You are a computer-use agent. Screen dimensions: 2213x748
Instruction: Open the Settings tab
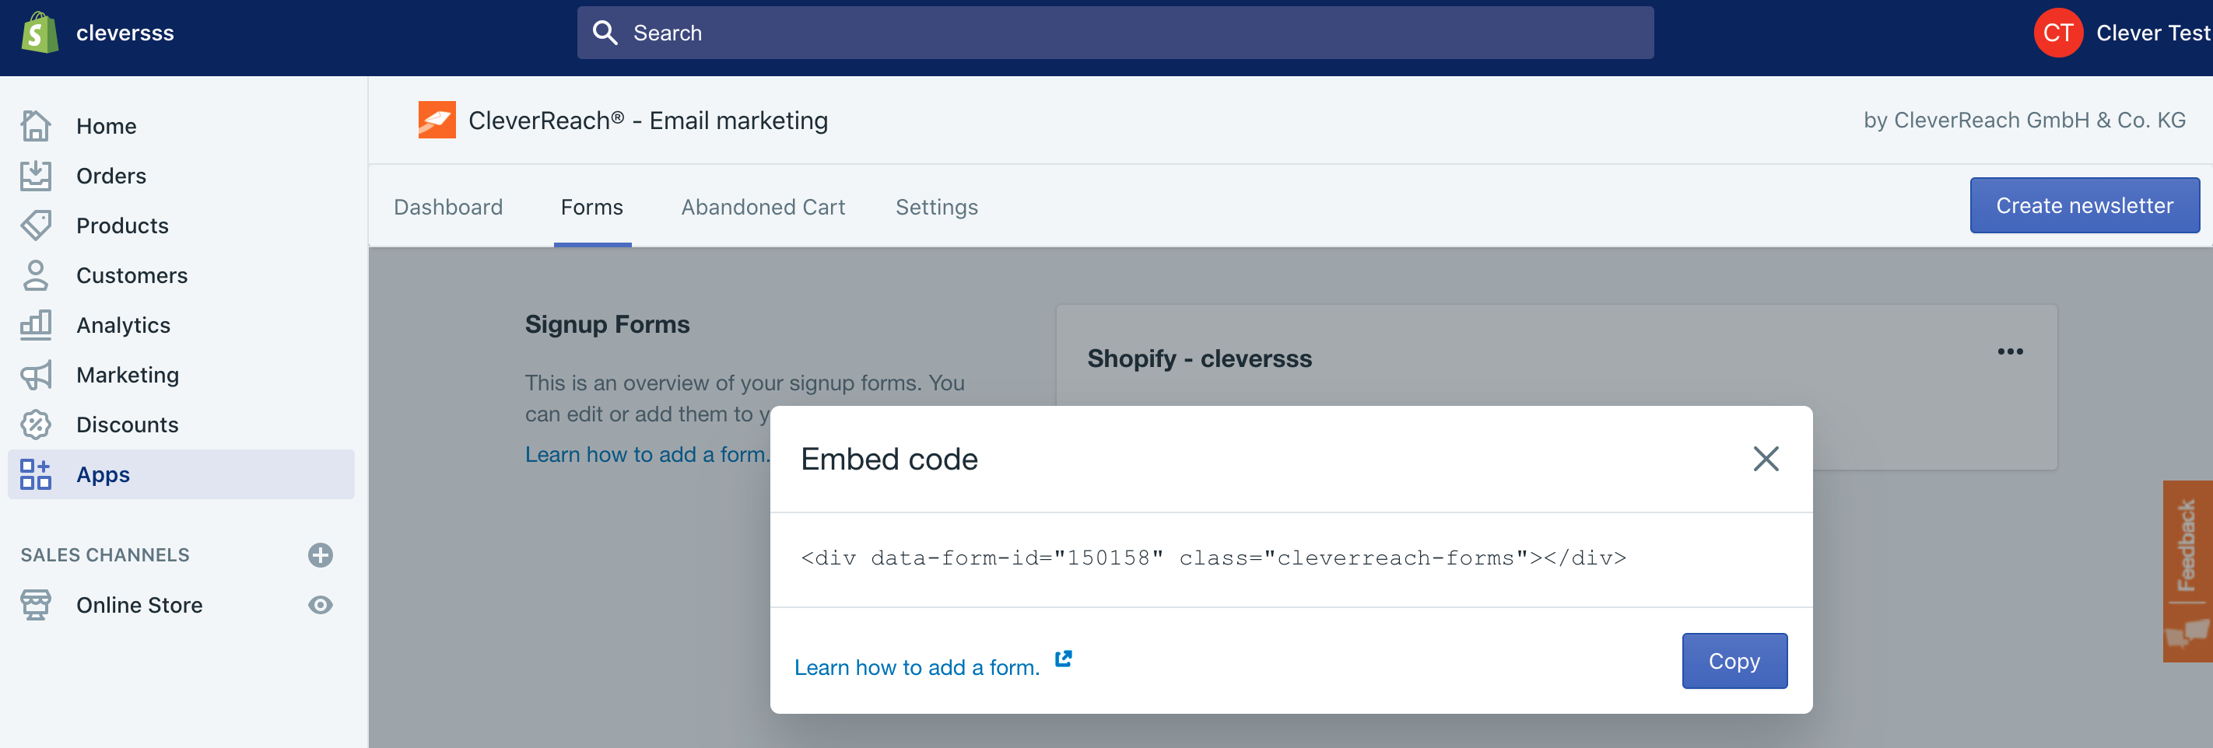(x=936, y=207)
